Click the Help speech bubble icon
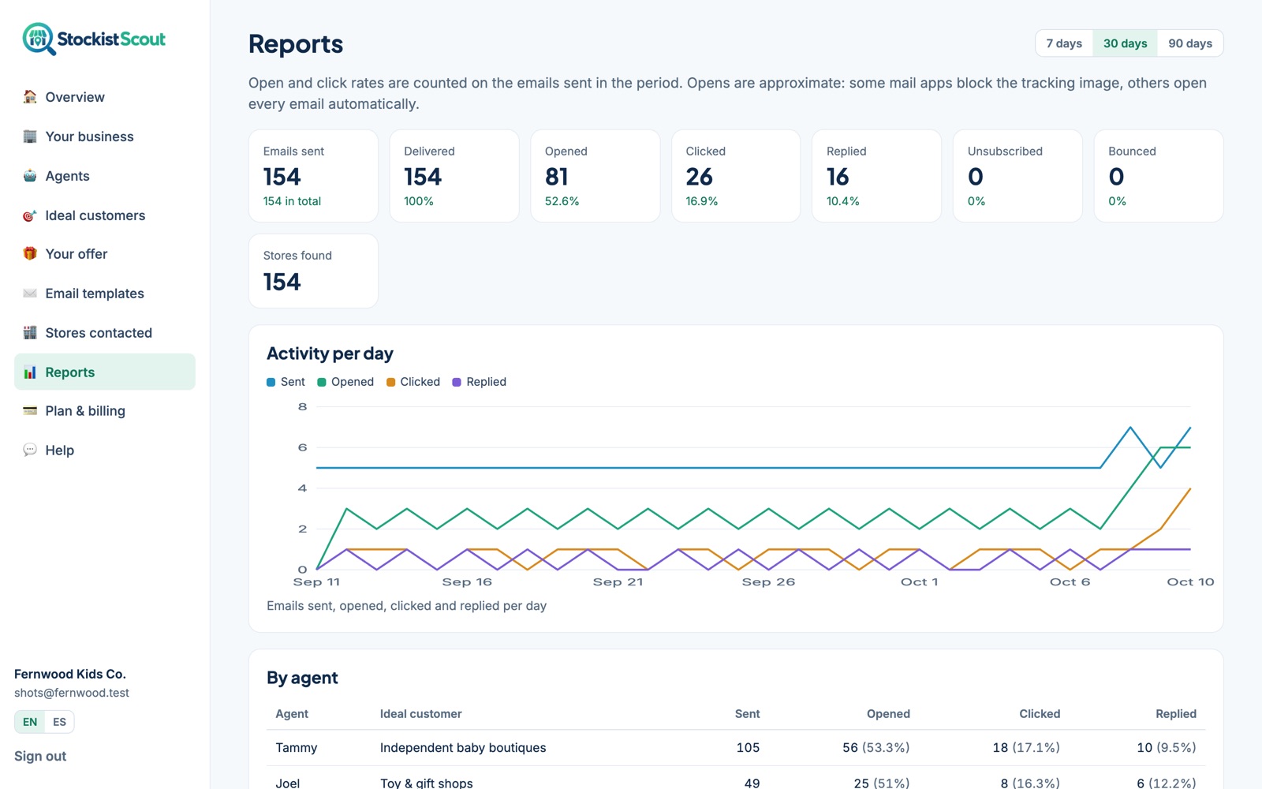 pos(30,451)
